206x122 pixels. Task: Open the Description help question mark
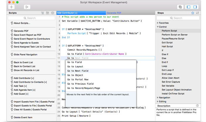coord(197,106)
